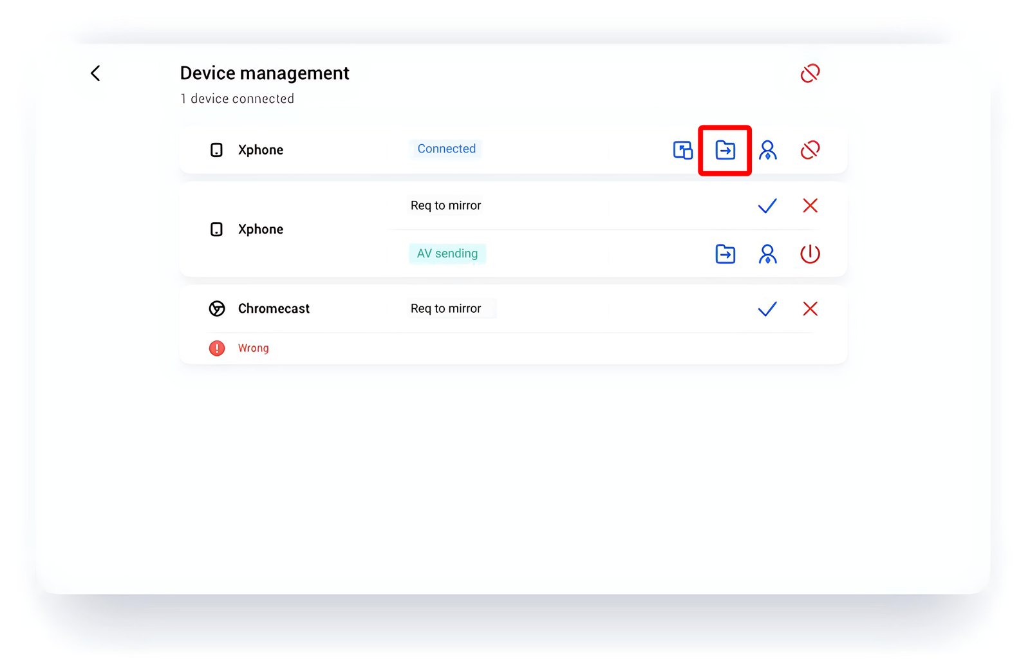Go back using the left arrow
This screenshot has width=1030, height=659.
point(95,73)
